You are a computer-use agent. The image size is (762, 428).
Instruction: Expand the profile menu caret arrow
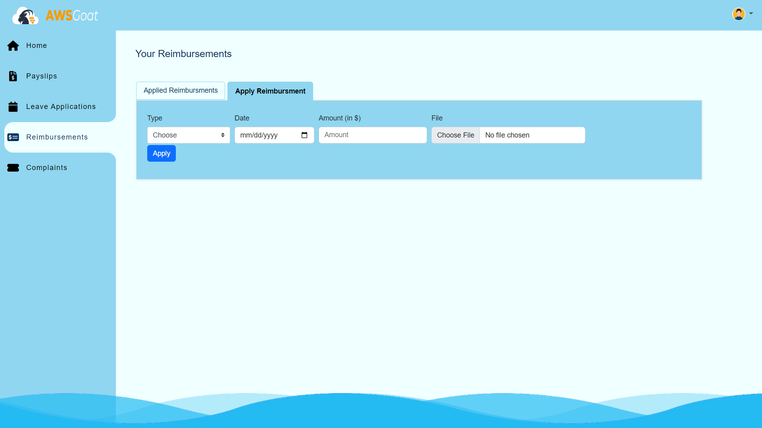[751, 13]
